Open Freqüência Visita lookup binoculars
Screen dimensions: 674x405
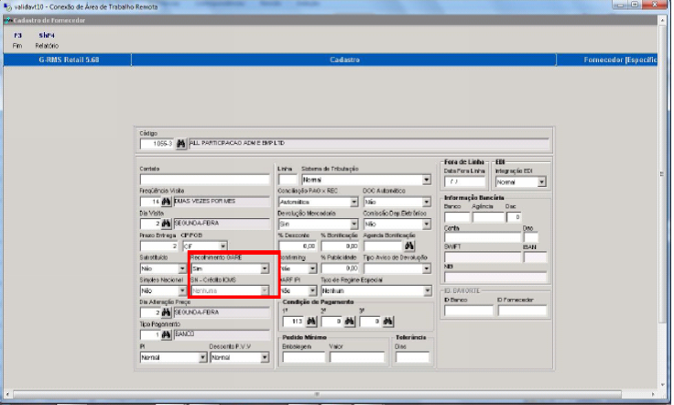(167, 202)
